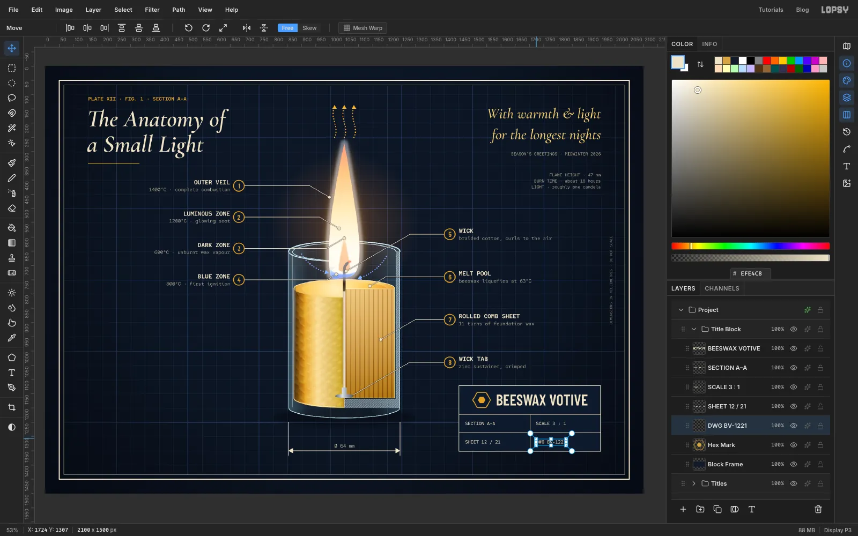Hide the Block Frame layer

(794, 464)
